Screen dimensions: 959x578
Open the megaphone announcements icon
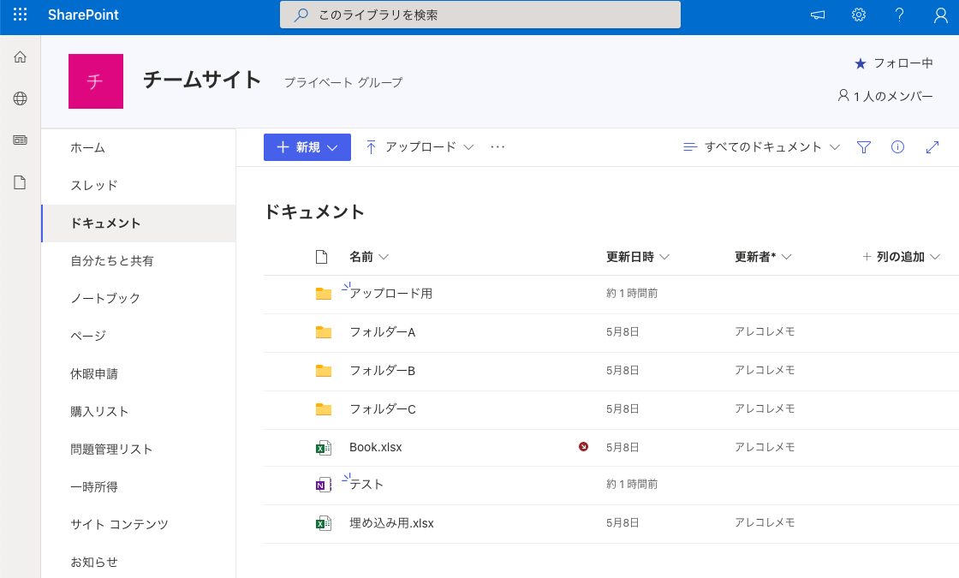pos(818,15)
